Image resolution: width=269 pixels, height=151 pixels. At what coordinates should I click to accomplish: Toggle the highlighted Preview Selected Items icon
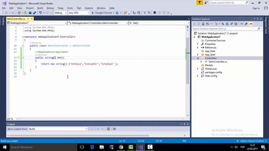pos(251,24)
